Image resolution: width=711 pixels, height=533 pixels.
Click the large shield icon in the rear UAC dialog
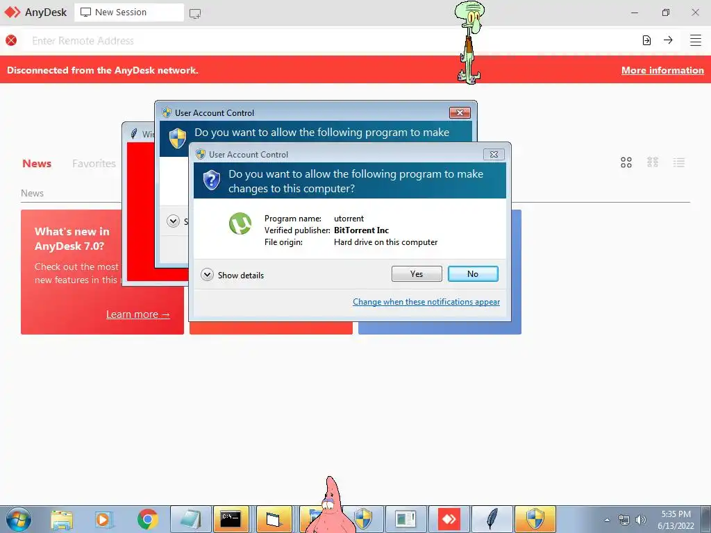click(178, 138)
